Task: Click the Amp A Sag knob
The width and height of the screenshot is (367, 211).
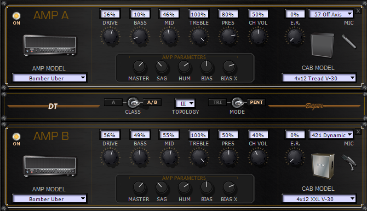Action: coord(162,66)
